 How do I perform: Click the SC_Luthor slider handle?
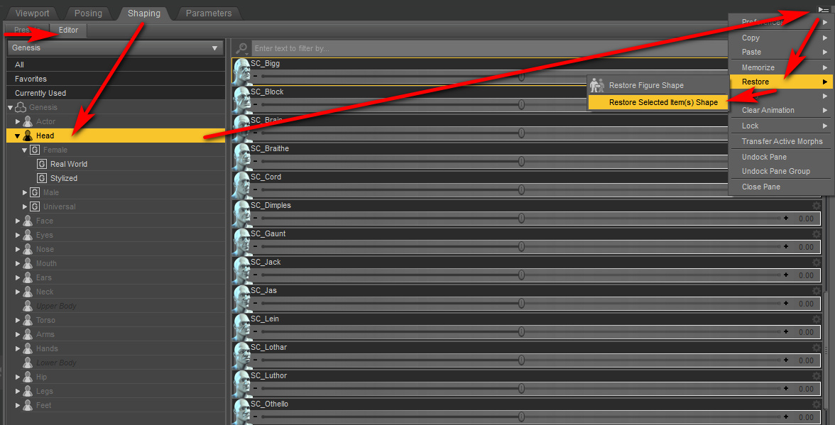coord(521,389)
